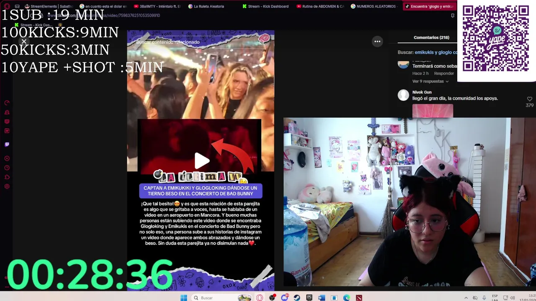Open Steam from the taskbar
This screenshot has width=536, height=301.
point(297,298)
